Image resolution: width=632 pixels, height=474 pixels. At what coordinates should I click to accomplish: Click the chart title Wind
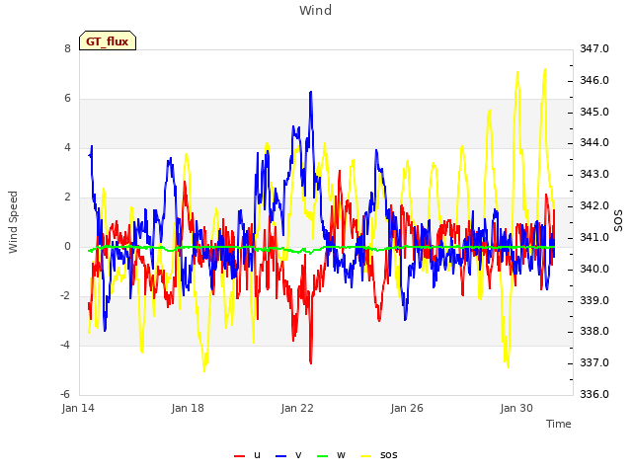316,10
